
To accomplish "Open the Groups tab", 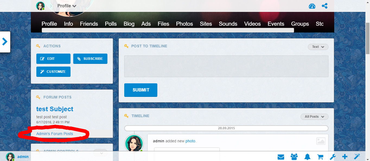I will [x=300, y=24].
